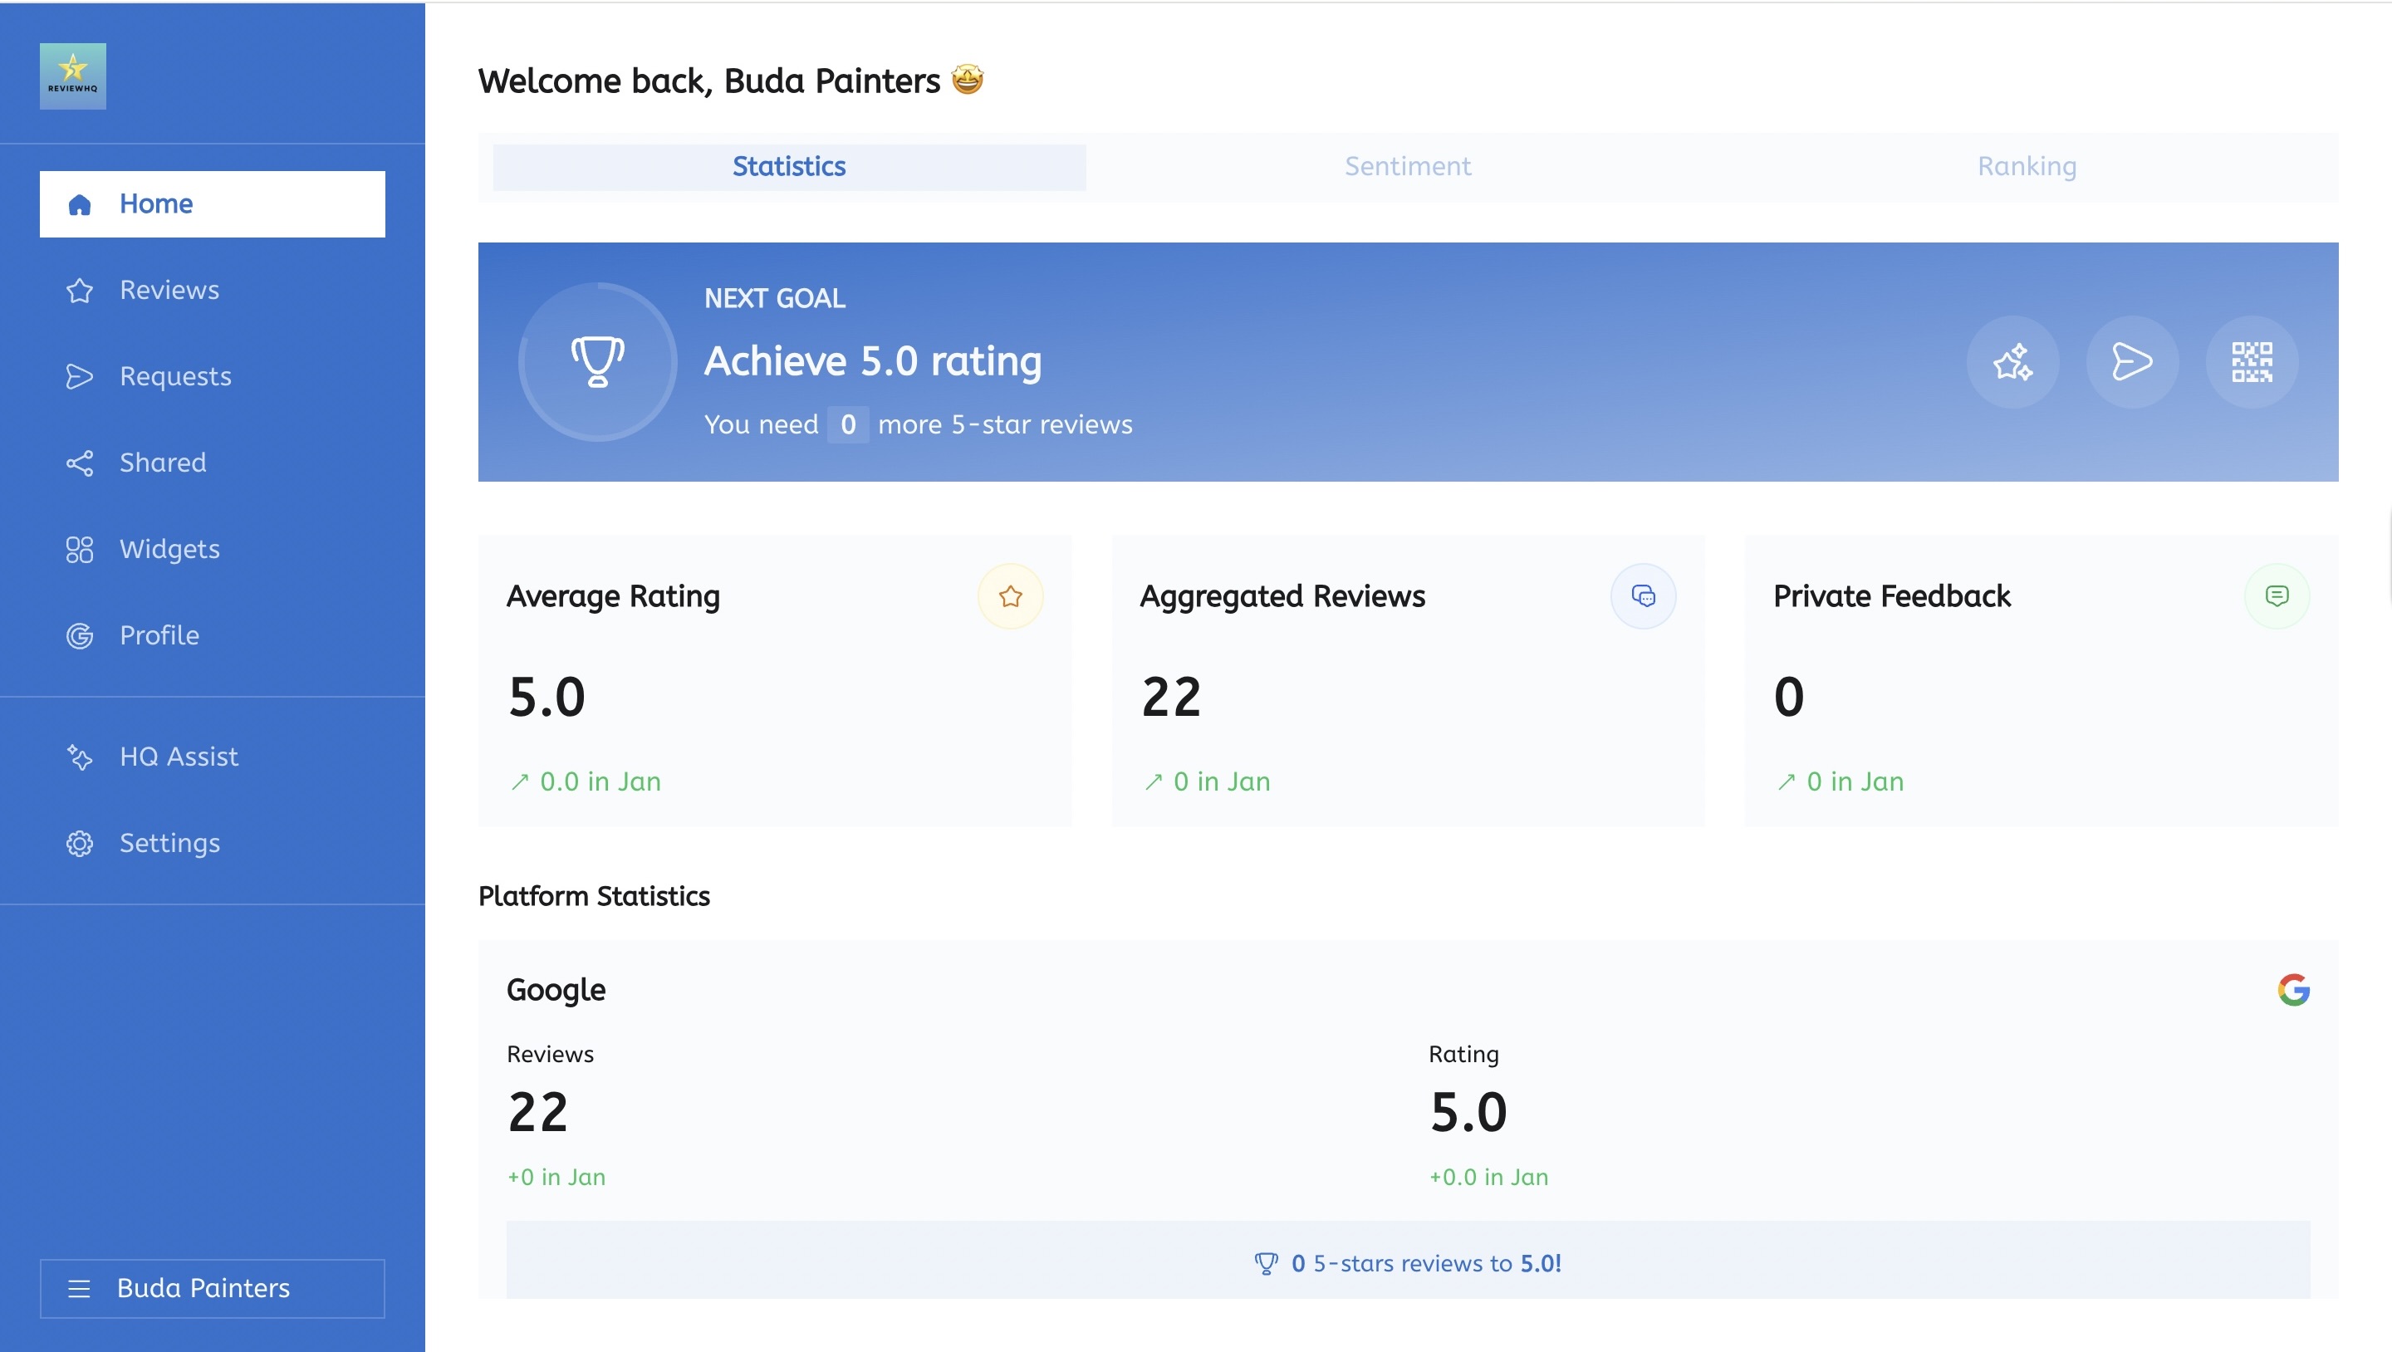Go to Home via the sidebar
Screen dimensions: 2392x1352
tap(156, 203)
